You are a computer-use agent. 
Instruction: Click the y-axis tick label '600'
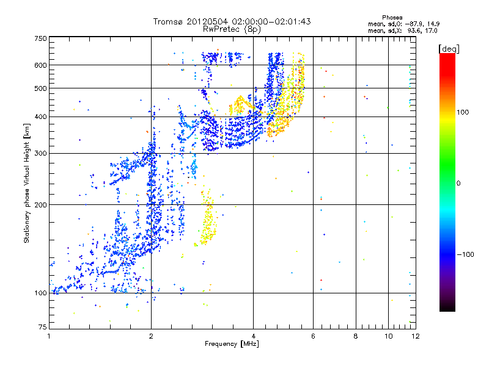[40, 65]
